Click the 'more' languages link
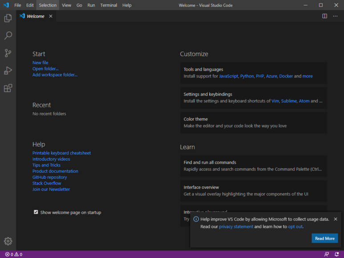The height and width of the screenshot is (258, 344). [x=308, y=76]
